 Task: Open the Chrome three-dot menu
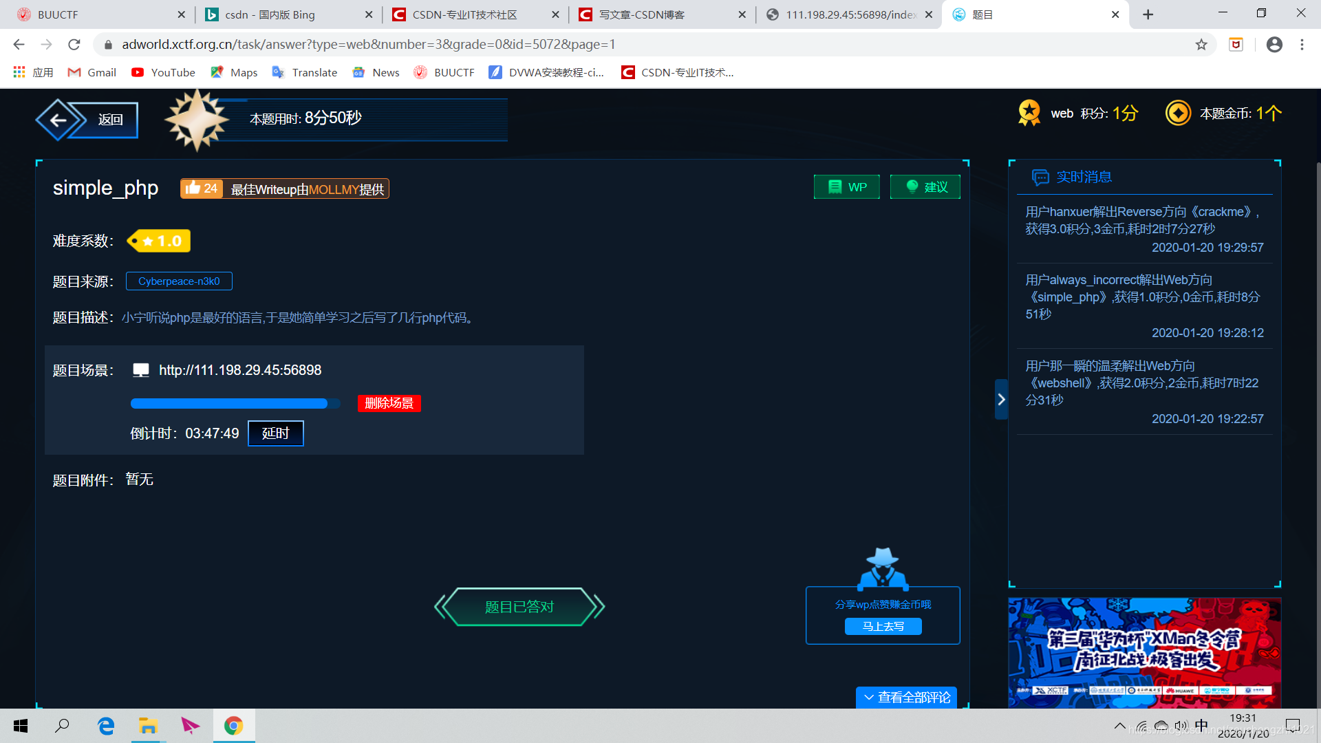(1302, 45)
